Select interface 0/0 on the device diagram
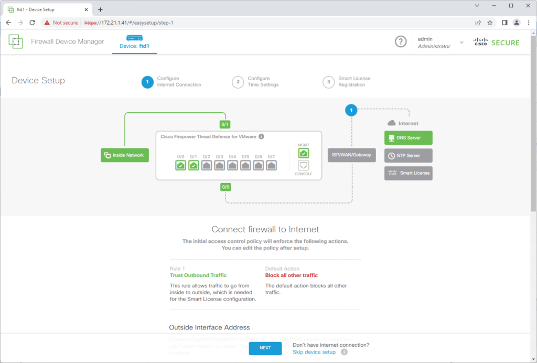The width and height of the screenshot is (537, 363). tap(181, 165)
